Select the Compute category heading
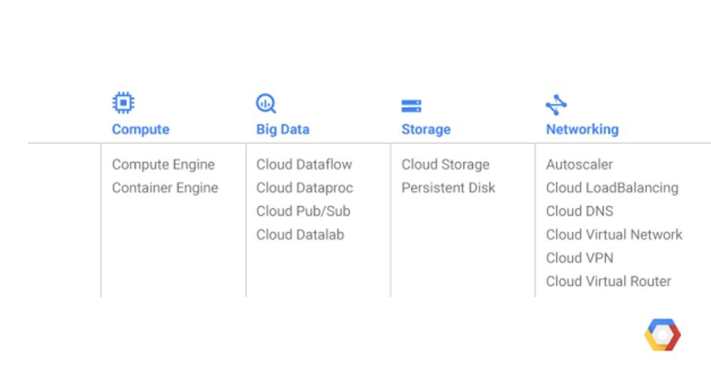The image size is (711, 365). pyautogui.click(x=141, y=129)
